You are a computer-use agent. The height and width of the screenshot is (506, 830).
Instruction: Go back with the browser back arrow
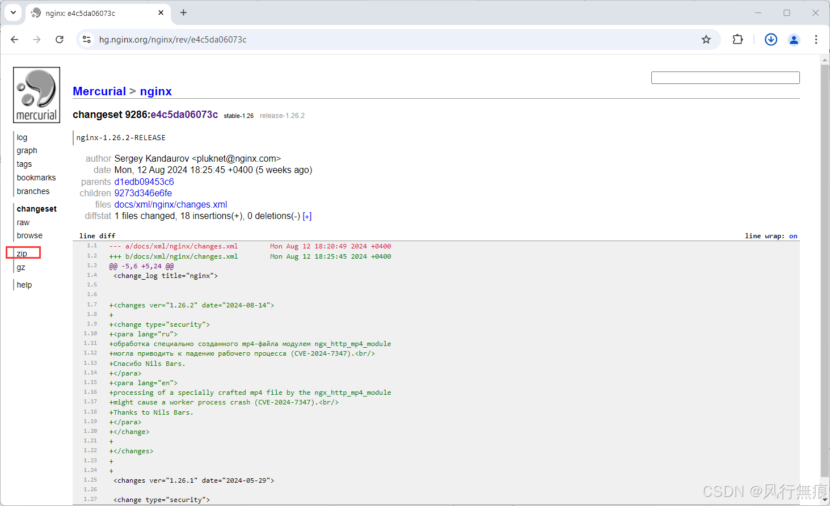[15, 39]
